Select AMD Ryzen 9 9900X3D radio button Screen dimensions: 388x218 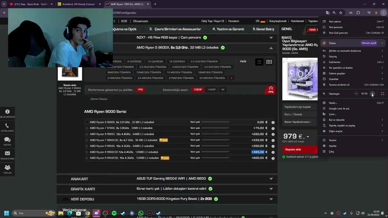pyautogui.click(x=87, y=152)
